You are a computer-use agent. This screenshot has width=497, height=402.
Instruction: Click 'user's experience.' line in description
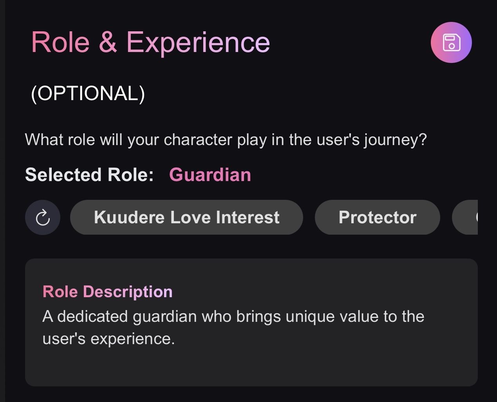(x=108, y=339)
